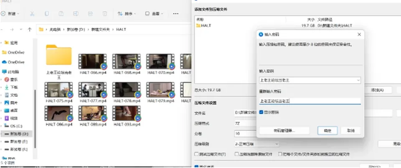The height and width of the screenshot is (168, 401).
Task: Enable the test compressed file (T) checkbox
Action: pyautogui.click(x=196, y=154)
